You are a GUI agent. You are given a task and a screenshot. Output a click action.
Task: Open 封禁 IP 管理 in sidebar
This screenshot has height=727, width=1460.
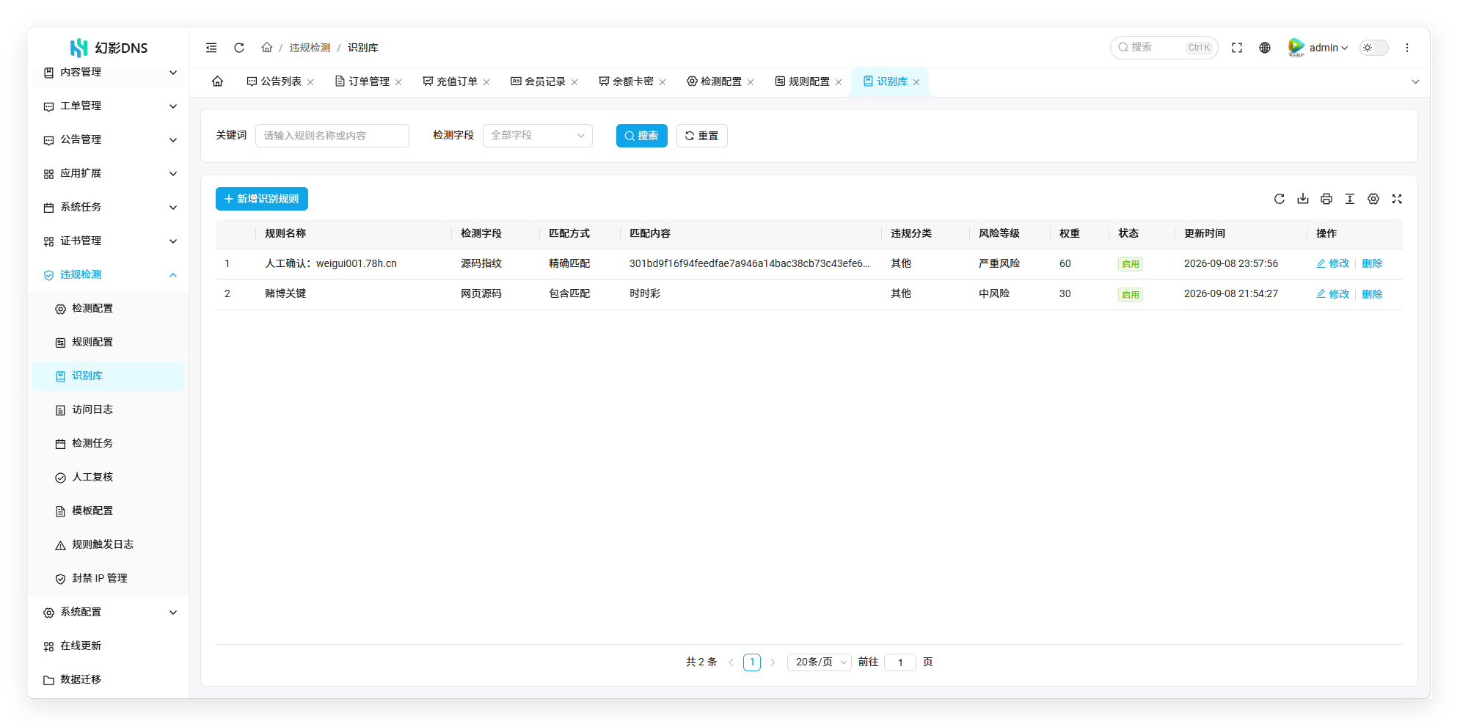108,578
